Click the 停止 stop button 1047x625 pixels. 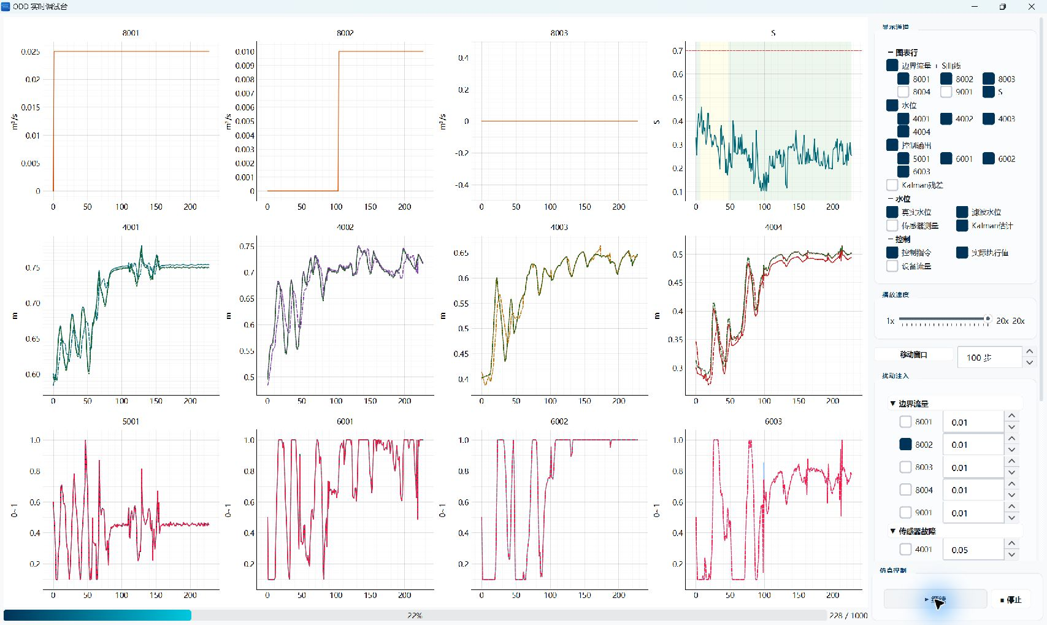point(1011,599)
